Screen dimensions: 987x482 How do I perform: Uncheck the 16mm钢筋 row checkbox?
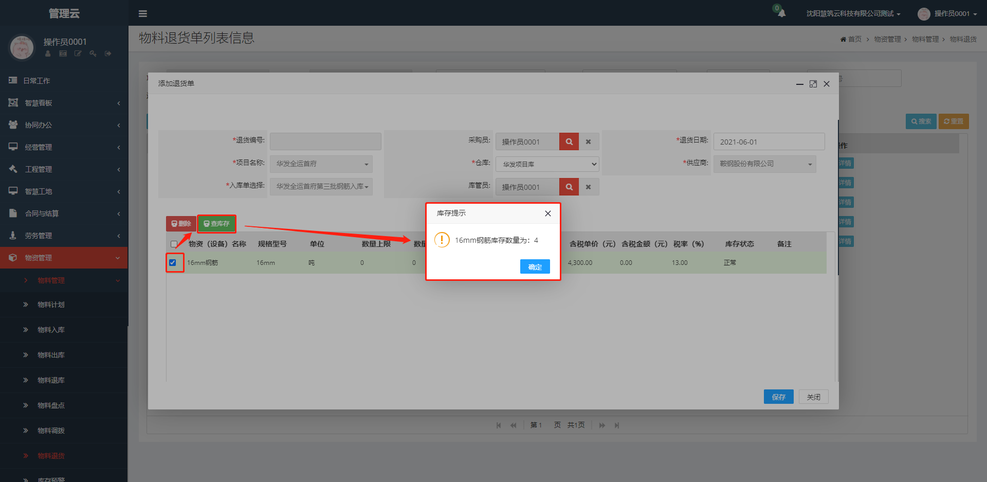[173, 262]
